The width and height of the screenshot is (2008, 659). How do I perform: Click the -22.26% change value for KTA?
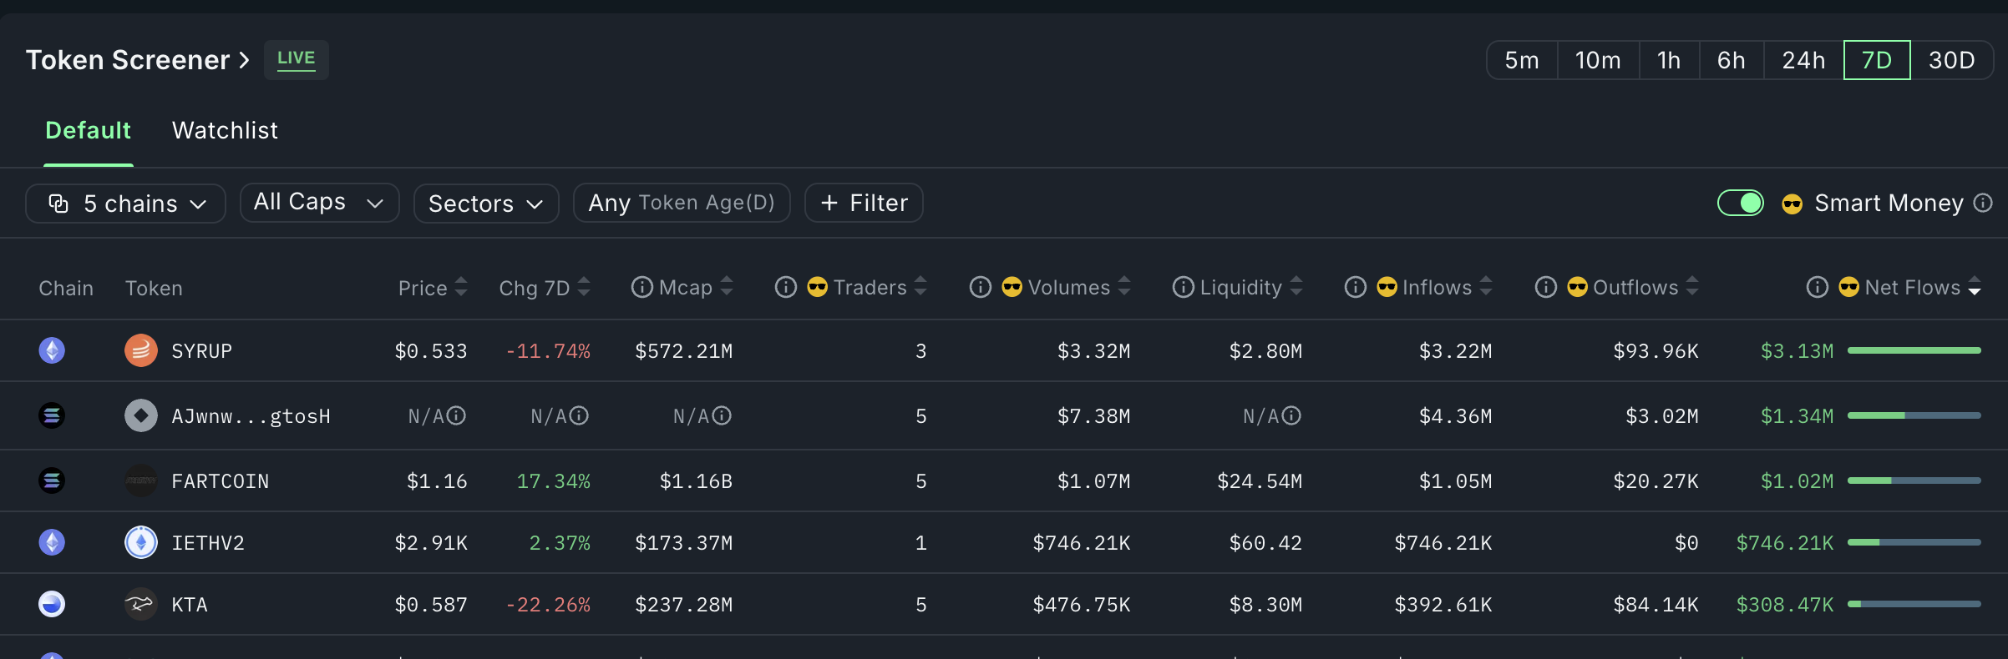[x=548, y=605]
